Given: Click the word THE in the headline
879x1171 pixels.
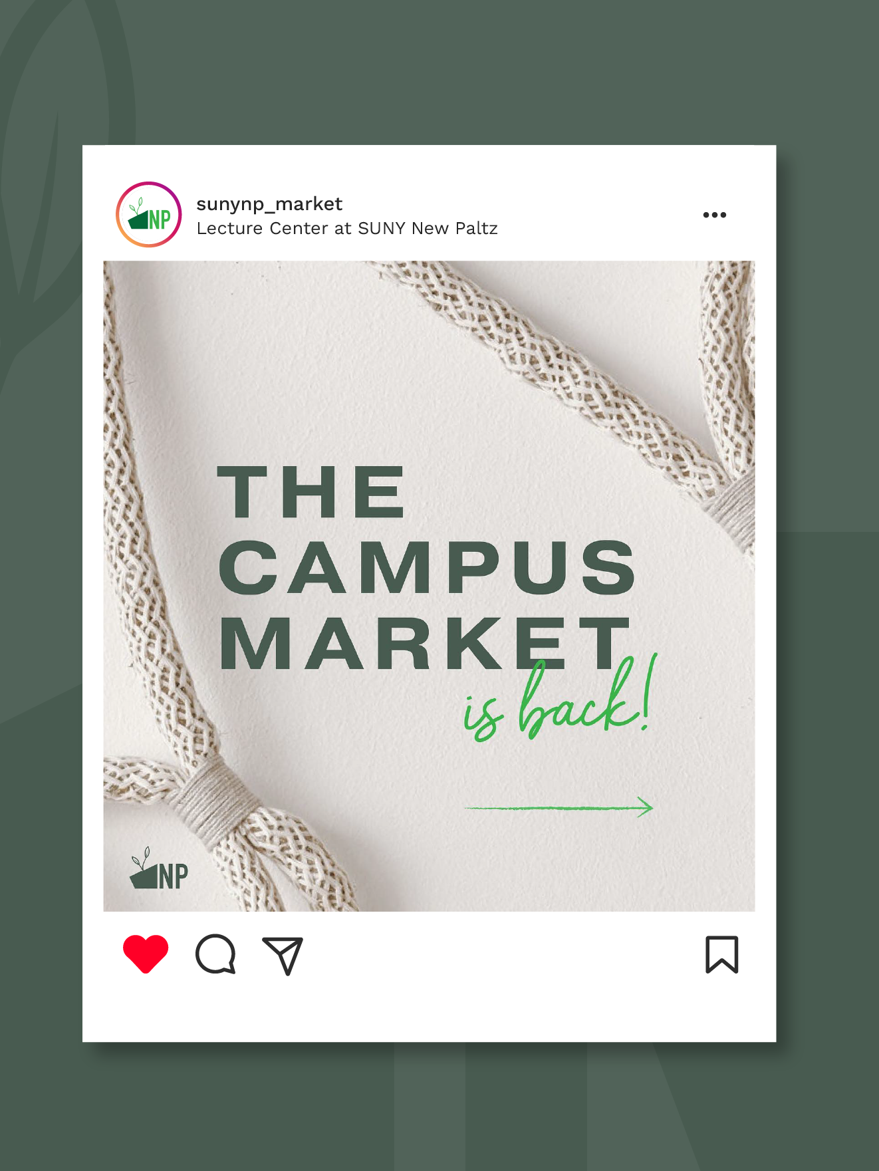Looking at the screenshot, I should pos(311,491).
